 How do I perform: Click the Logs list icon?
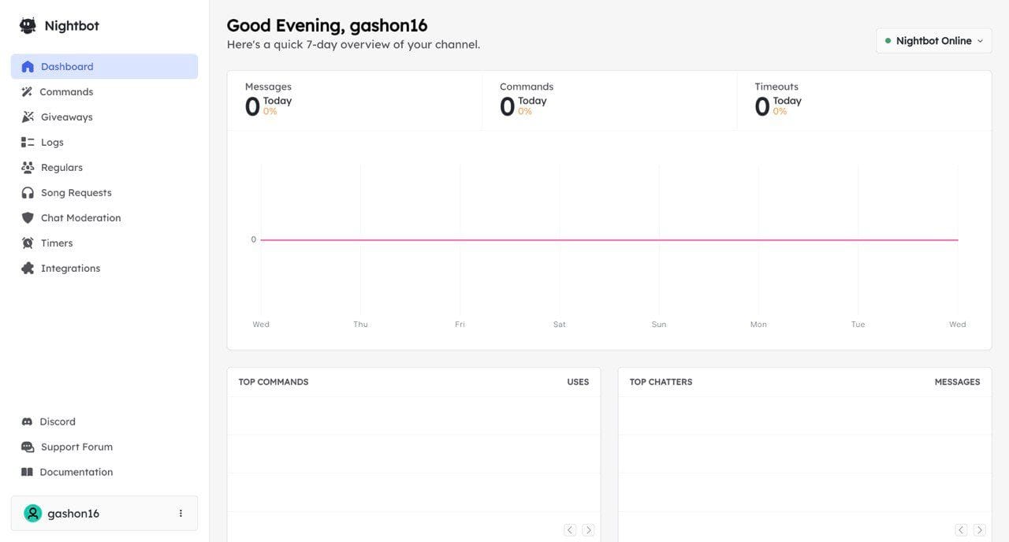pyautogui.click(x=28, y=143)
